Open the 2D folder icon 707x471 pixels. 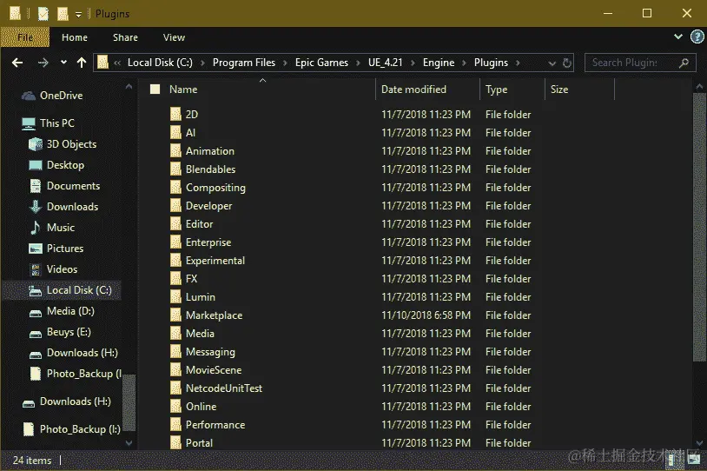175,114
